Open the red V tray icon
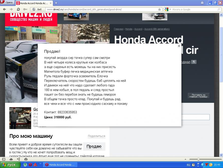 click(x=207, y=165)
